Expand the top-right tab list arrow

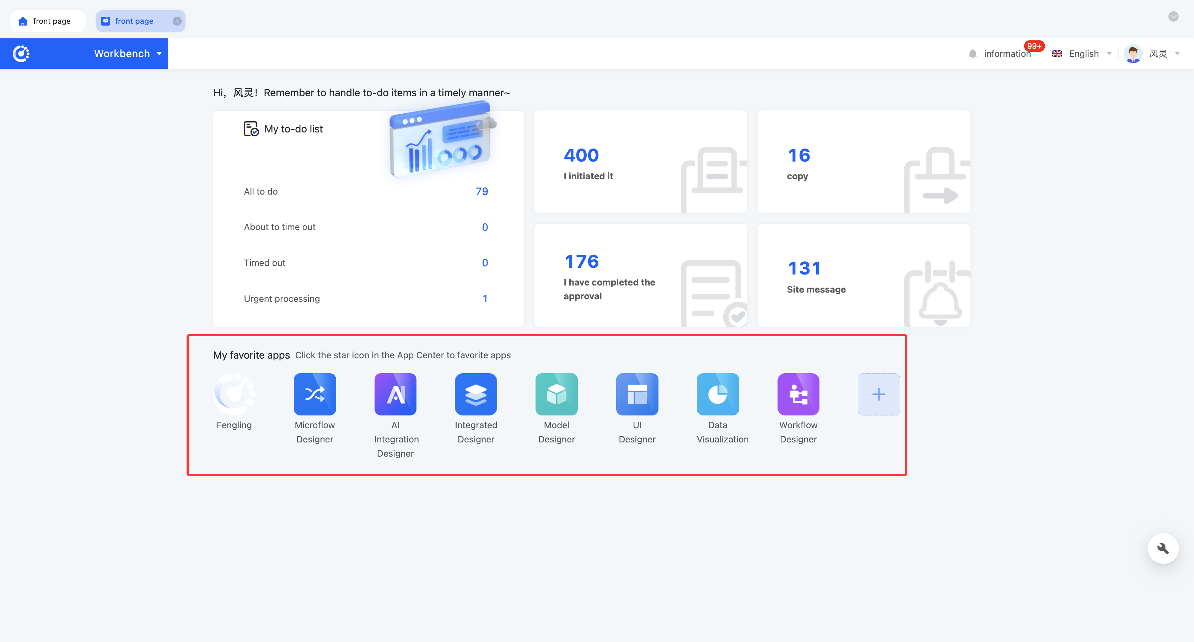(x=1173, y=17)
